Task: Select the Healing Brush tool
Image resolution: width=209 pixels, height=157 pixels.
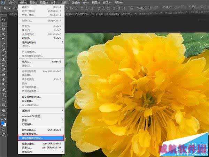Action: point(3,50)
